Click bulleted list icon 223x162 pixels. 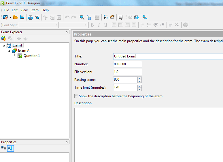149,25
